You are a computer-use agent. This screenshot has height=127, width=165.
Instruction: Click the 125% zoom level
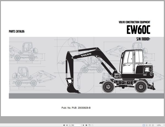[x=159, y=125]
